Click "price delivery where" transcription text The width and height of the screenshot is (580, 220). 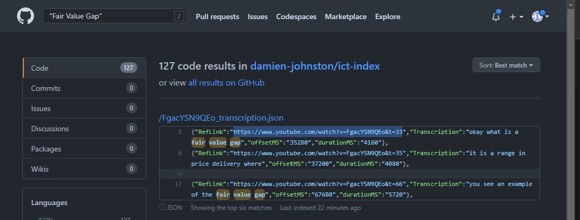pyautogui.click(x=228, y=164)
